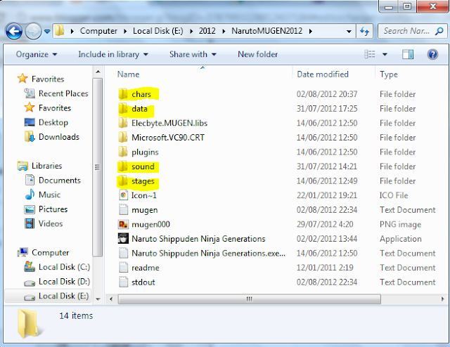Click Computer in address breadcrumb
This screenshot has height=347, width=450.
98,31
